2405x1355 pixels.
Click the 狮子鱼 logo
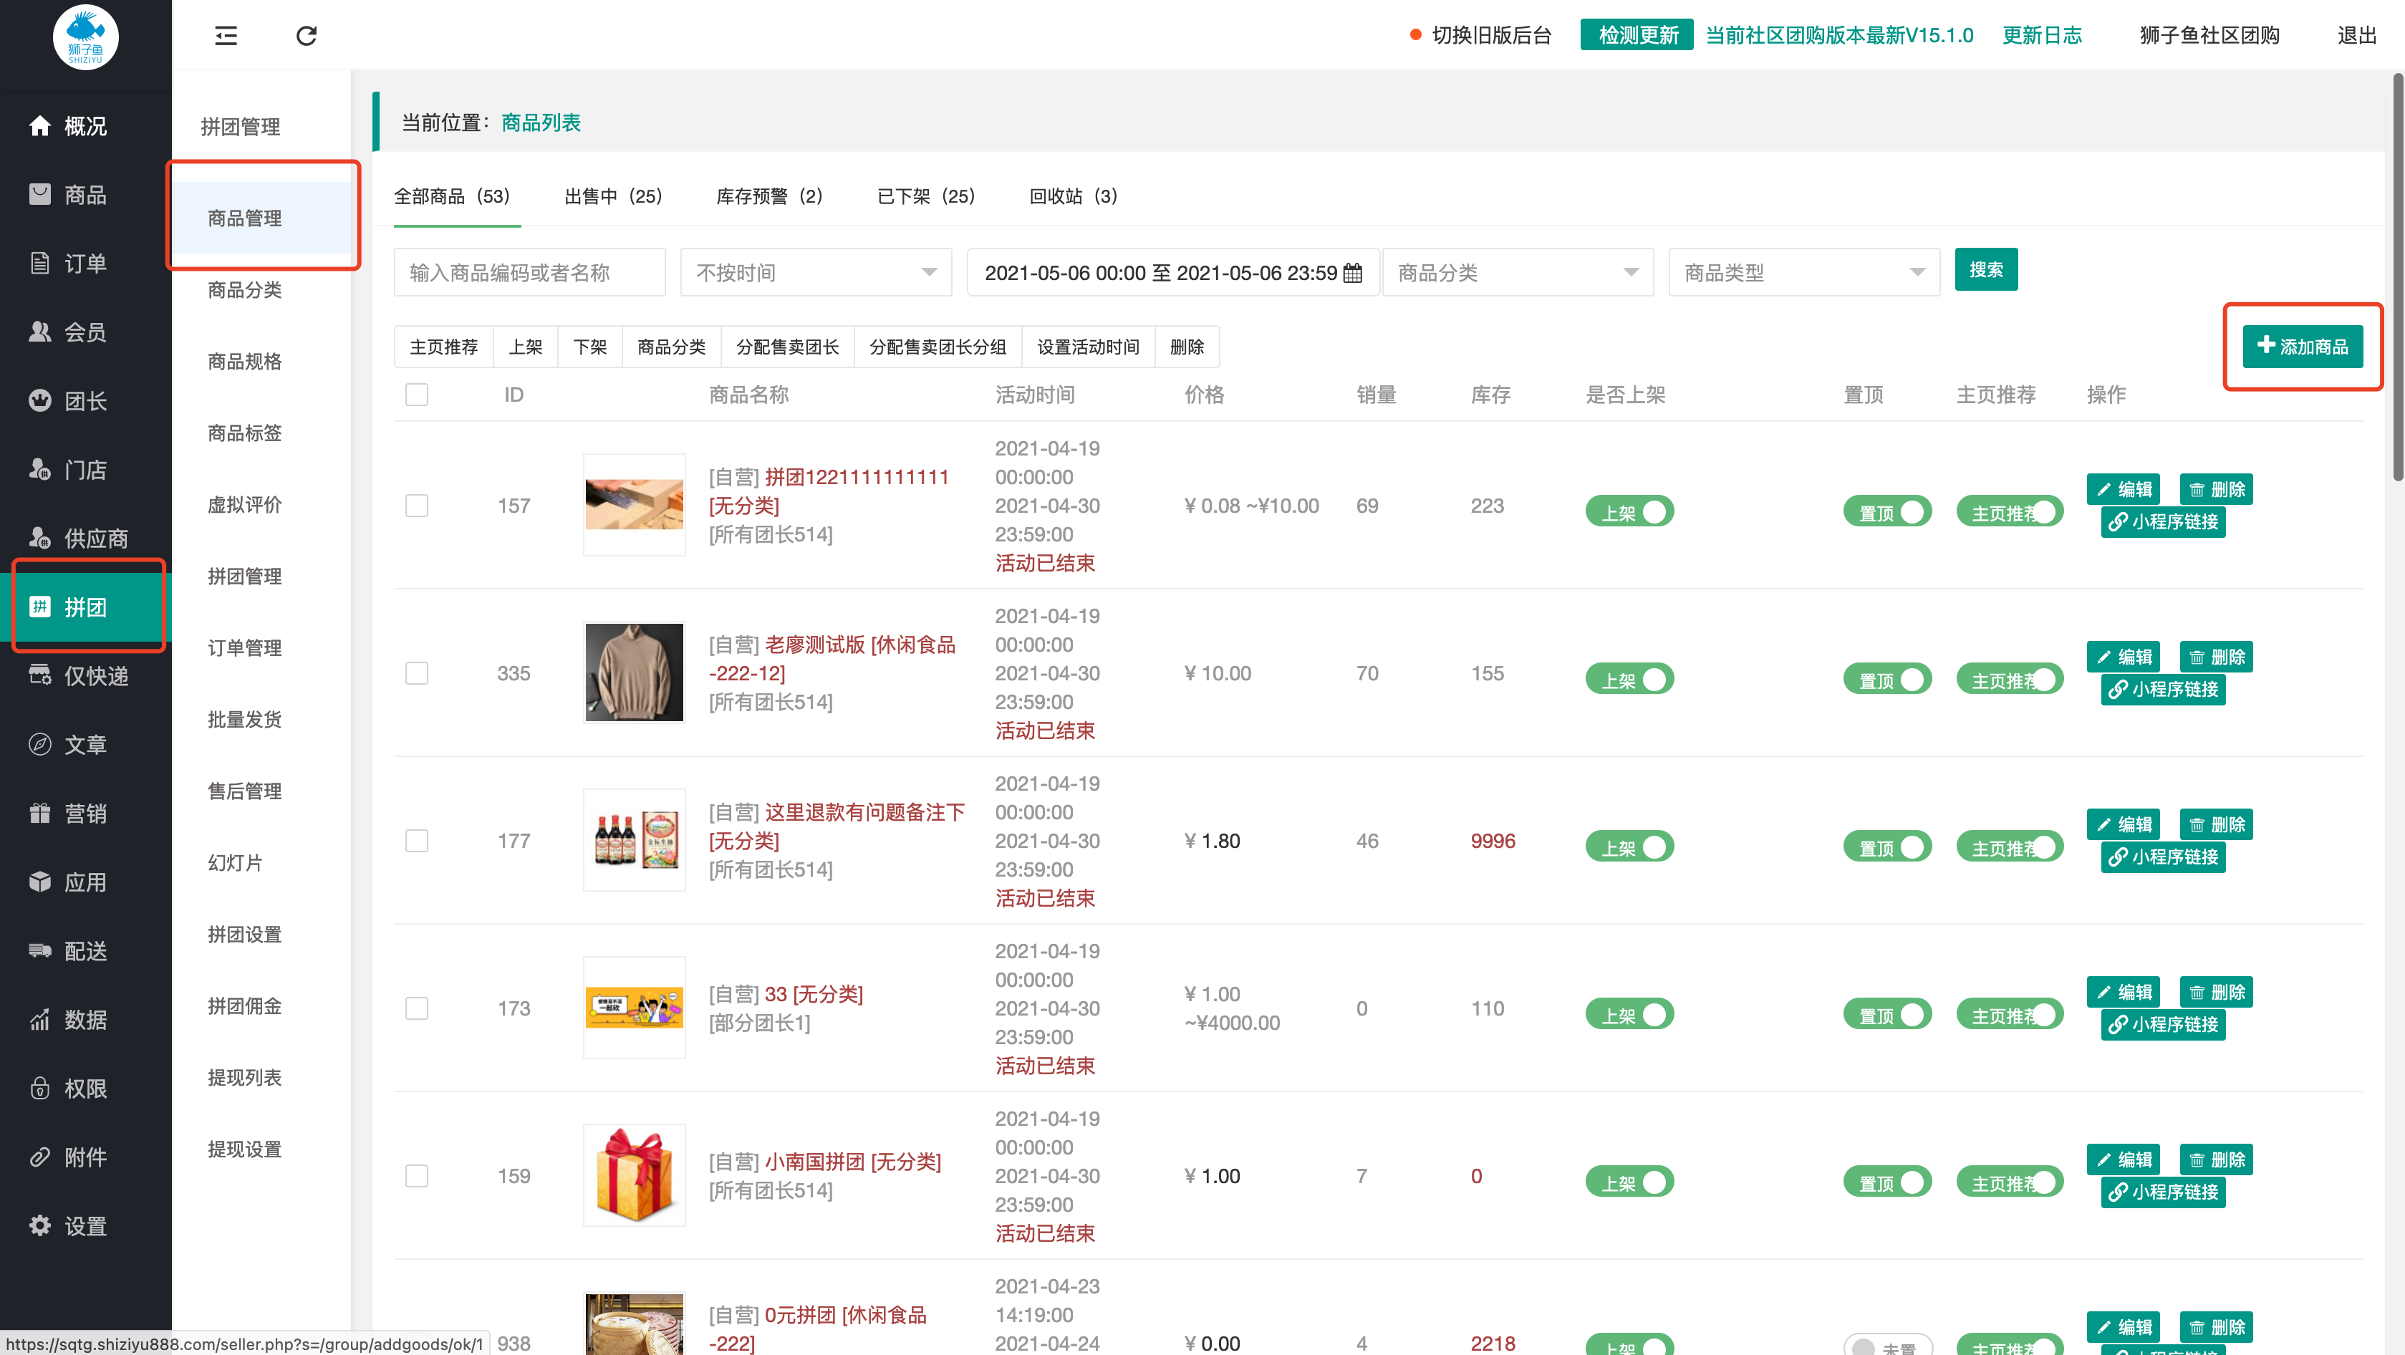tap(85, 37)
